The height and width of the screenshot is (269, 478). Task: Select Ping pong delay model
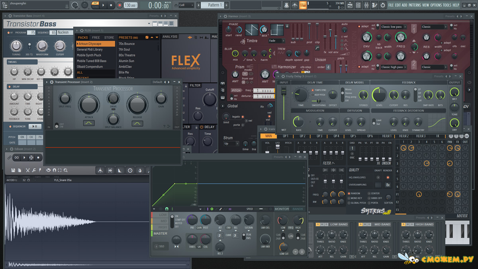coord(351,97)
